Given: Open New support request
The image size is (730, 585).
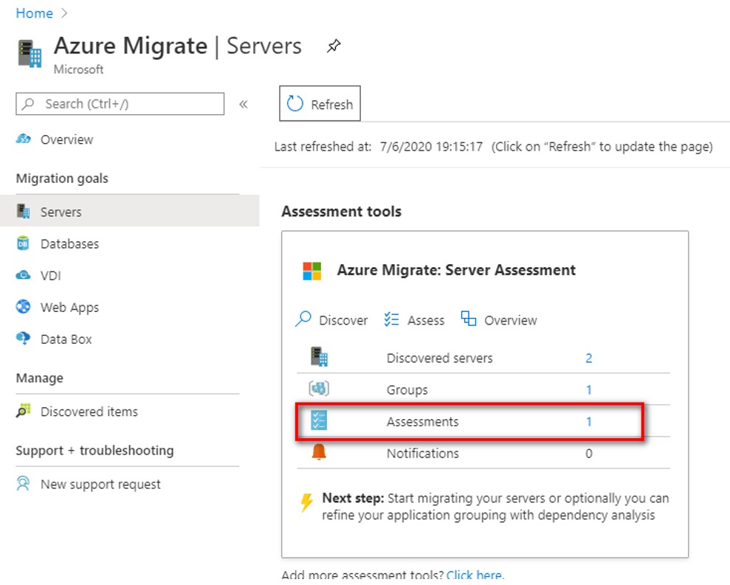Looking at the screenshot, I should tap(100, 485).
